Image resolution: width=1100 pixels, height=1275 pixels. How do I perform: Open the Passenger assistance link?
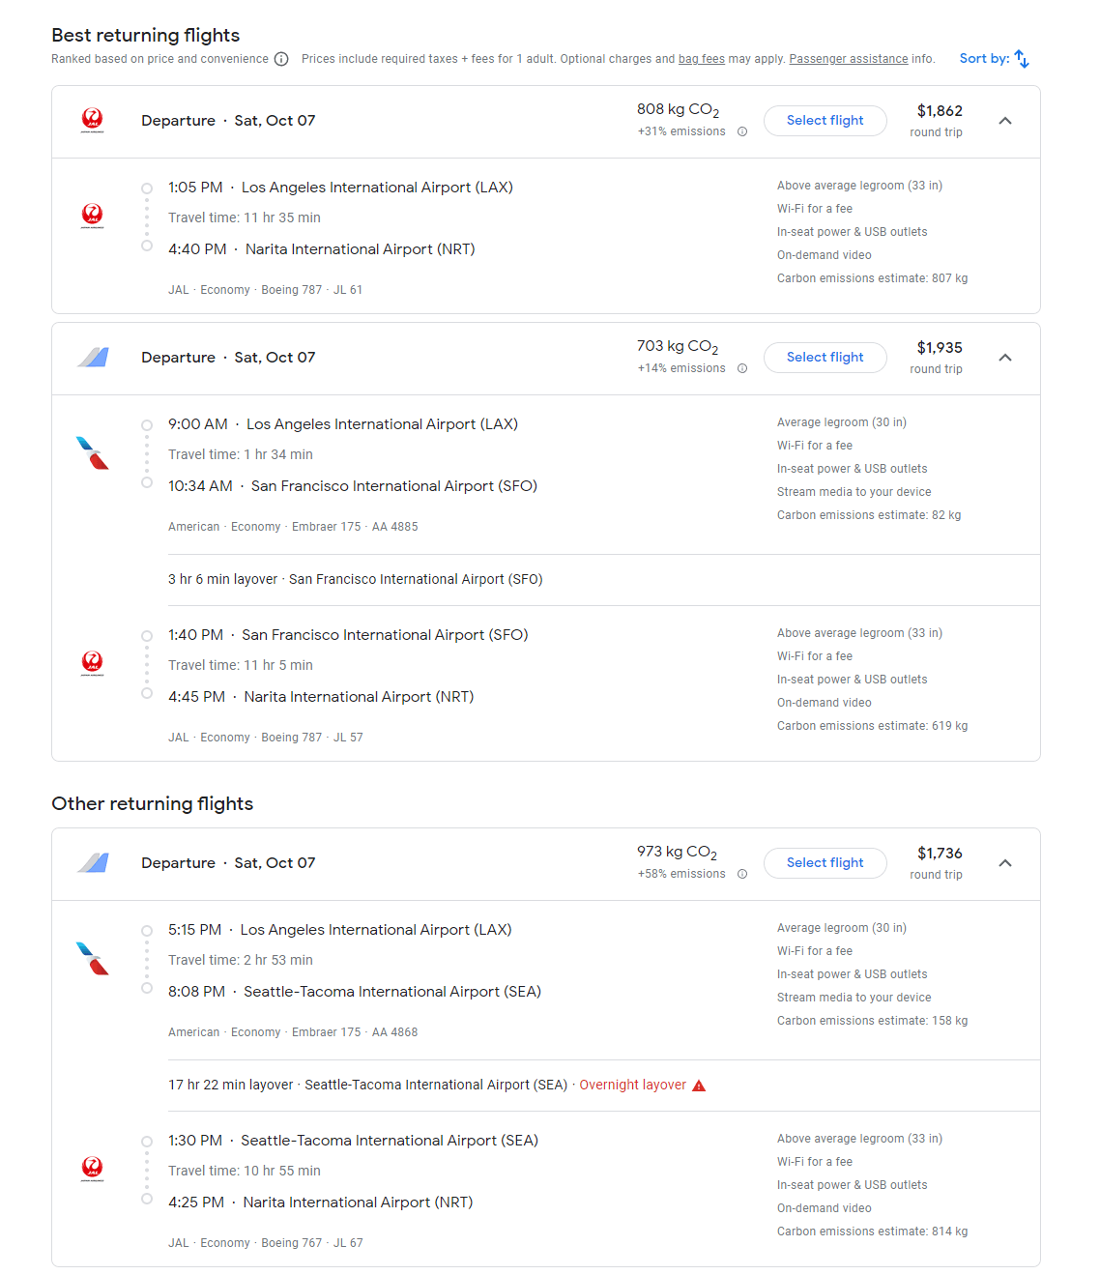[848, 59]
